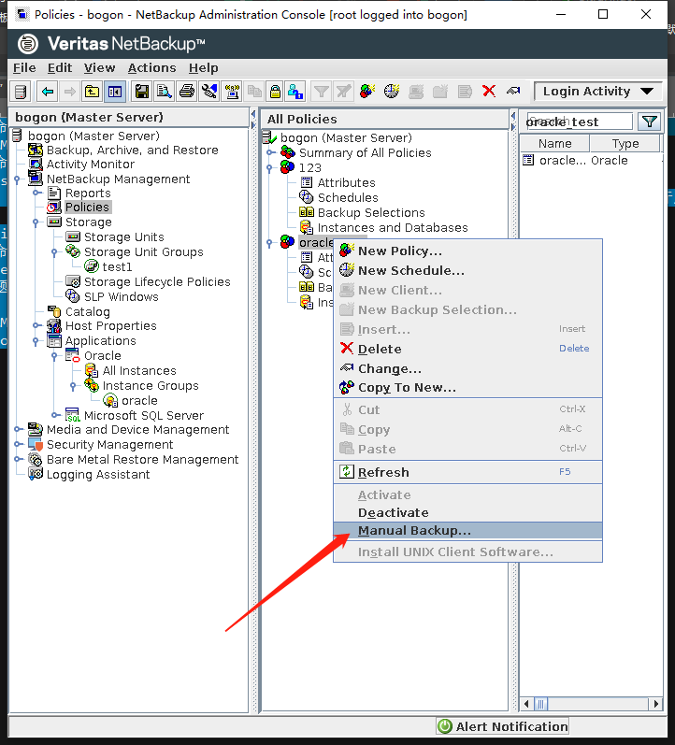675x745 pixels.
Task: Open the Login Activity dropdown
Action: click(598, 92)
